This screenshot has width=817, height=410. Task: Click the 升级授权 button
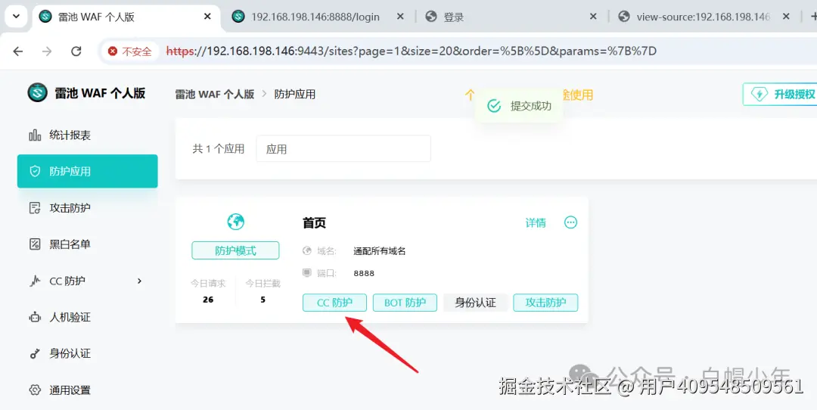(x=780, y=95)
